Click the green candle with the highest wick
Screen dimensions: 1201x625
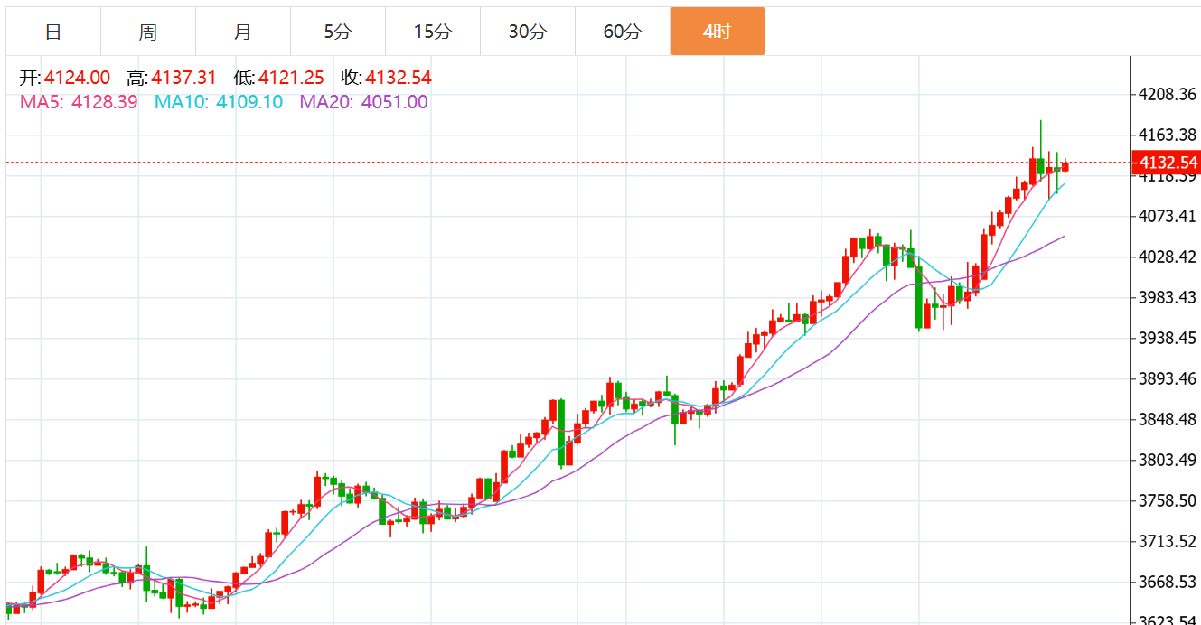(x=1041, y=164)
